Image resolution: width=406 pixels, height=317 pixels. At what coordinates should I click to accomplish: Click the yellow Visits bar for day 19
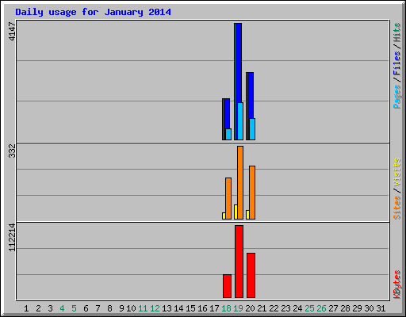236,212
